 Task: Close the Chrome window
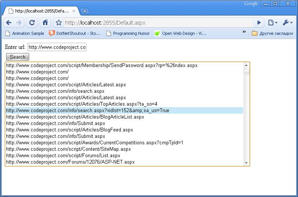coord(288,4)
